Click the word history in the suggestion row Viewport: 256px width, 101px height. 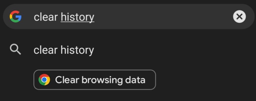(x=77, y=50)
